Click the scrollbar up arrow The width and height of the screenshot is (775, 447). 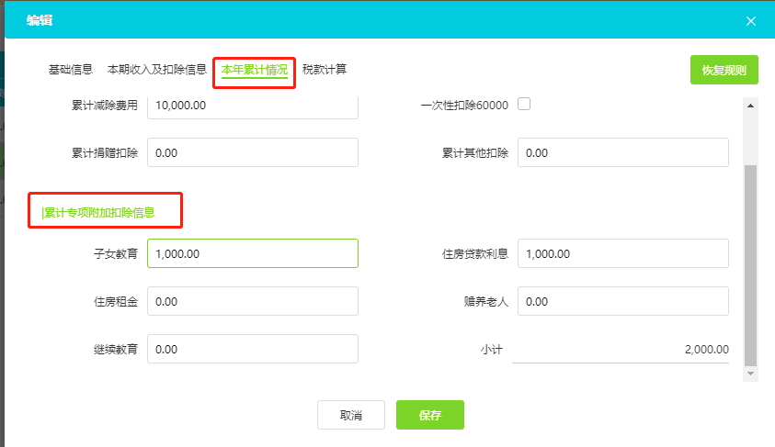click(x=750, y=106)
